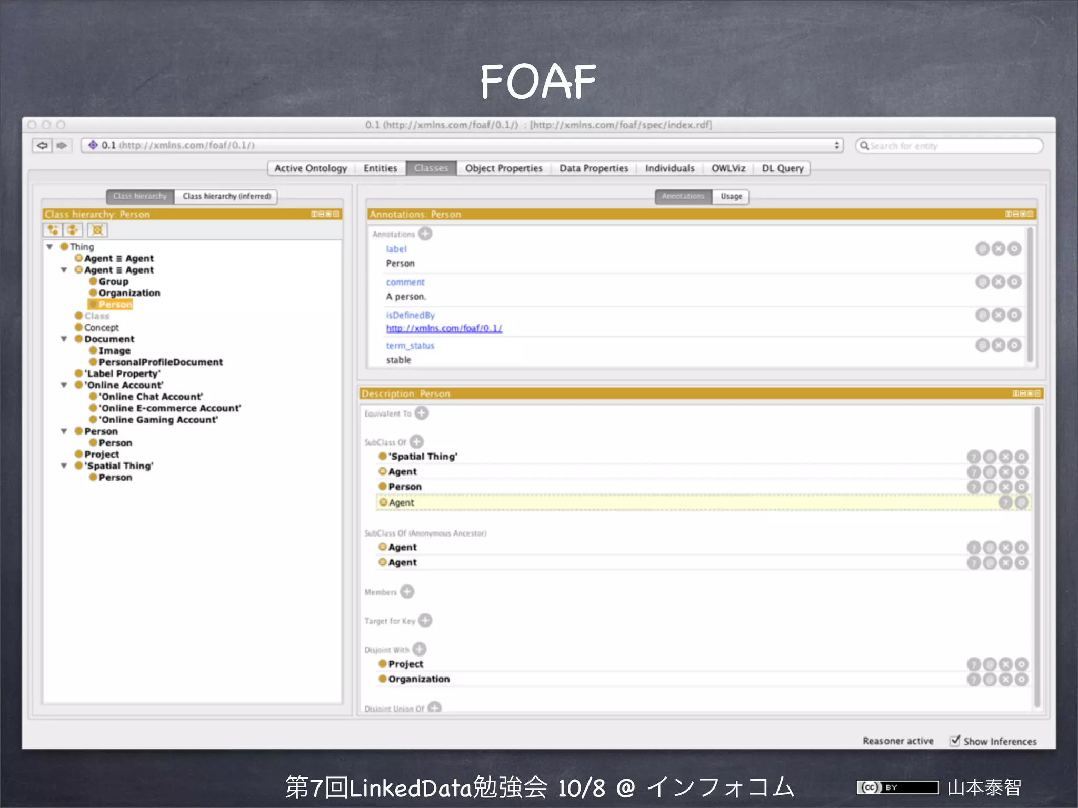Click Class hierarchy panel header controls
Viewport: 1078px width, 808px height.
pos(325,214)
